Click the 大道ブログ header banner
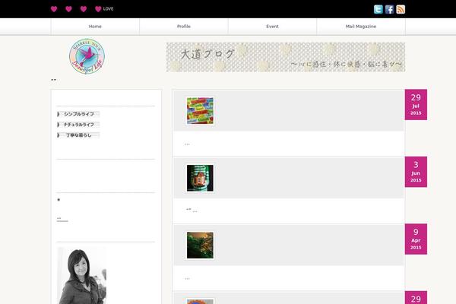This screenshot has height=304, width=456. click(286, 57)
